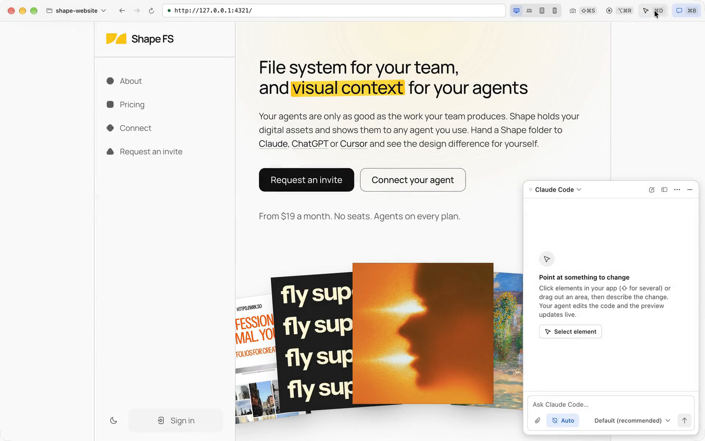The width and height of the screenshot is (705, 441).
Task: Click the URL address field
Action: pos(334,10)
